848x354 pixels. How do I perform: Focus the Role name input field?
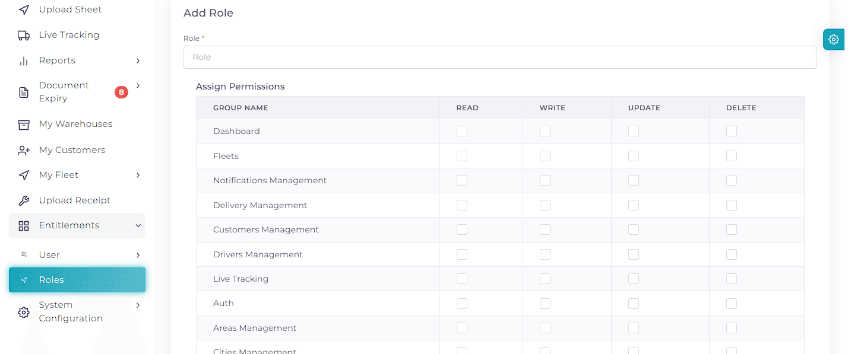tap(500, 57)
